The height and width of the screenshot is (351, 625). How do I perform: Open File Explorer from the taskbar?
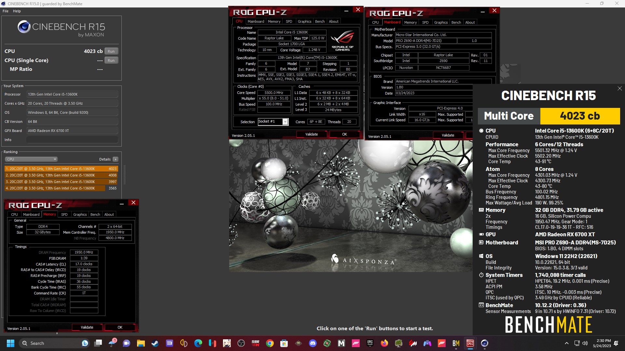[x=141, y=343]
